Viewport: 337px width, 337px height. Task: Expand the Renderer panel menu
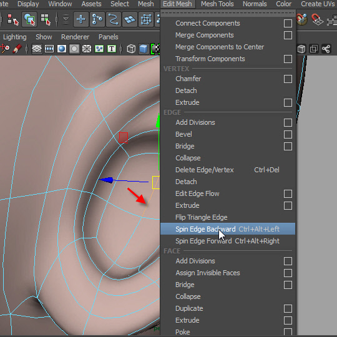(x=75, y=37)
